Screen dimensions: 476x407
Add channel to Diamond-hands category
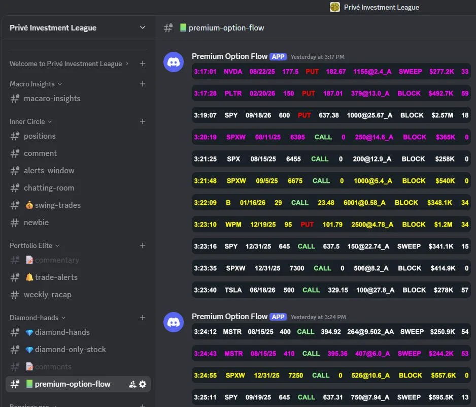pos(143,318)
